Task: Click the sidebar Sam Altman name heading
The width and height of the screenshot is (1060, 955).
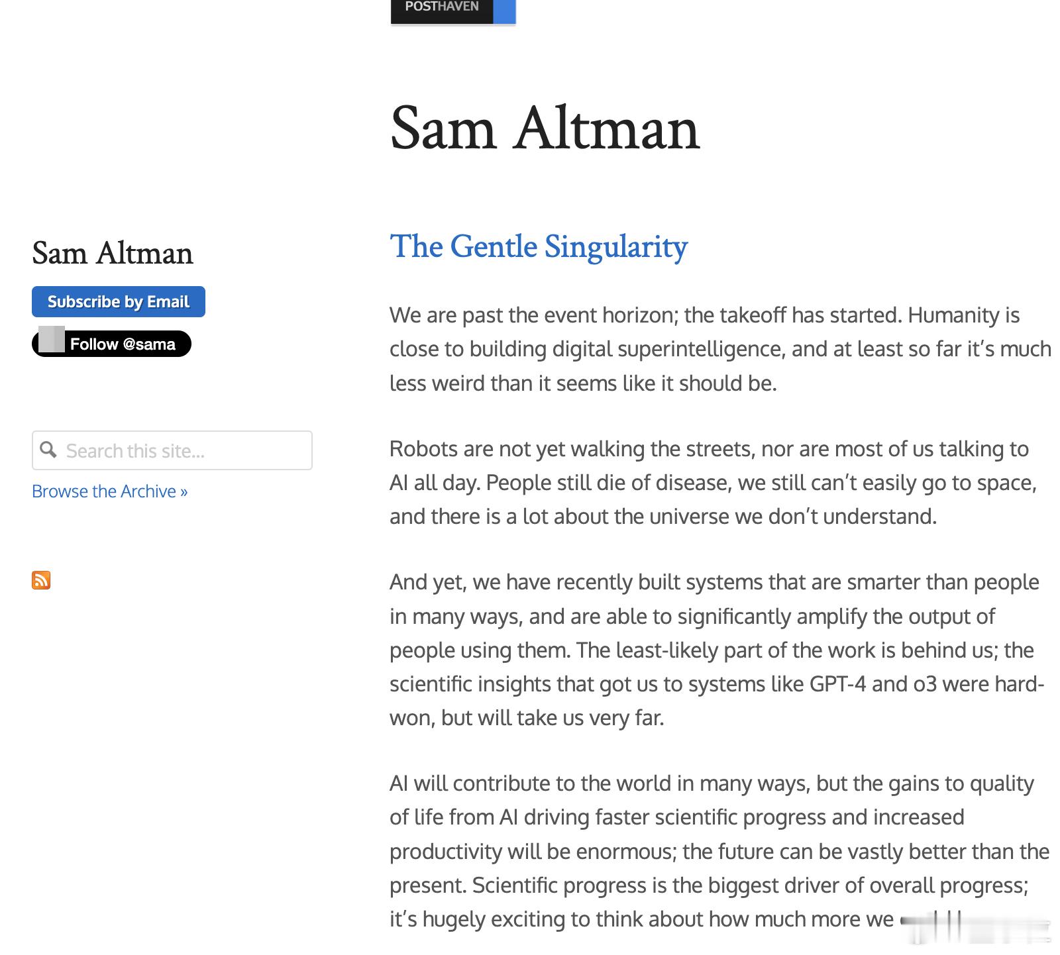Action: [x=113, y=254]
